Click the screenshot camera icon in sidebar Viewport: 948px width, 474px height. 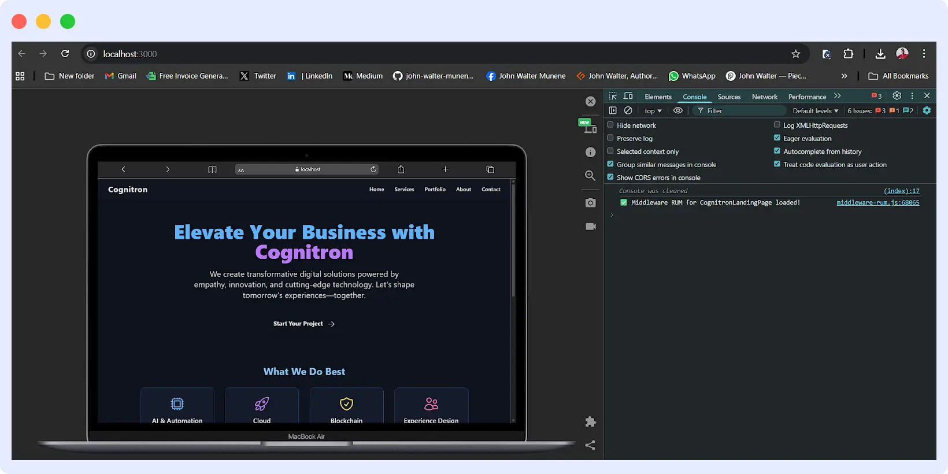coord(590,203)
